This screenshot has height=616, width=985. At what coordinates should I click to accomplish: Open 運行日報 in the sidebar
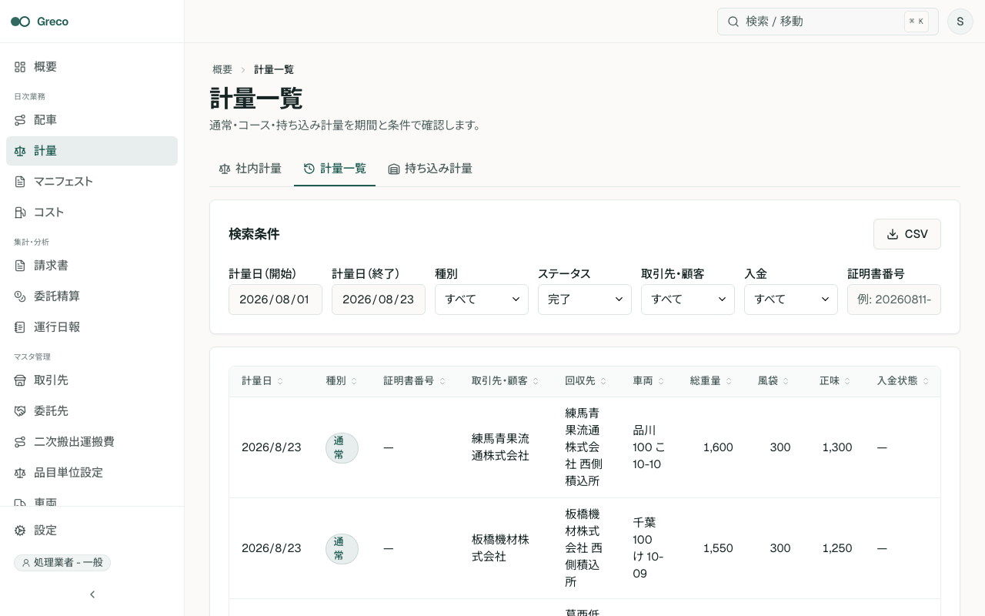[x=92, y=327]
